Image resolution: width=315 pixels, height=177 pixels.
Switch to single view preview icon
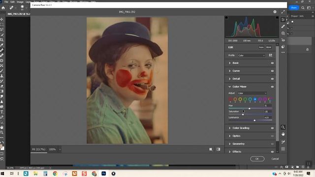pos(211,149)
